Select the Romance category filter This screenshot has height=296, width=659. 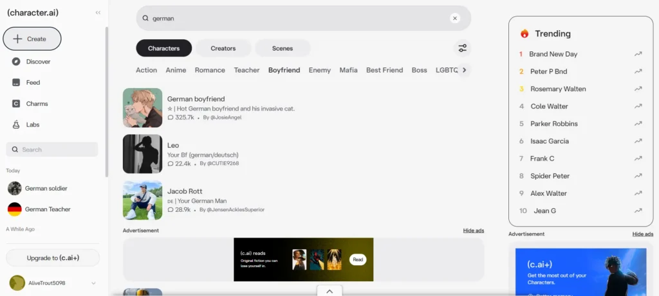pos(210,70)
